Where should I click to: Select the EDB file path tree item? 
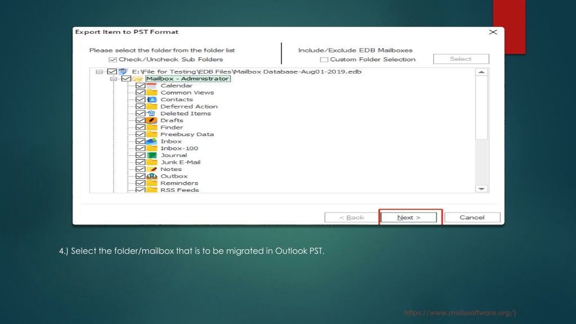point(247,71)
